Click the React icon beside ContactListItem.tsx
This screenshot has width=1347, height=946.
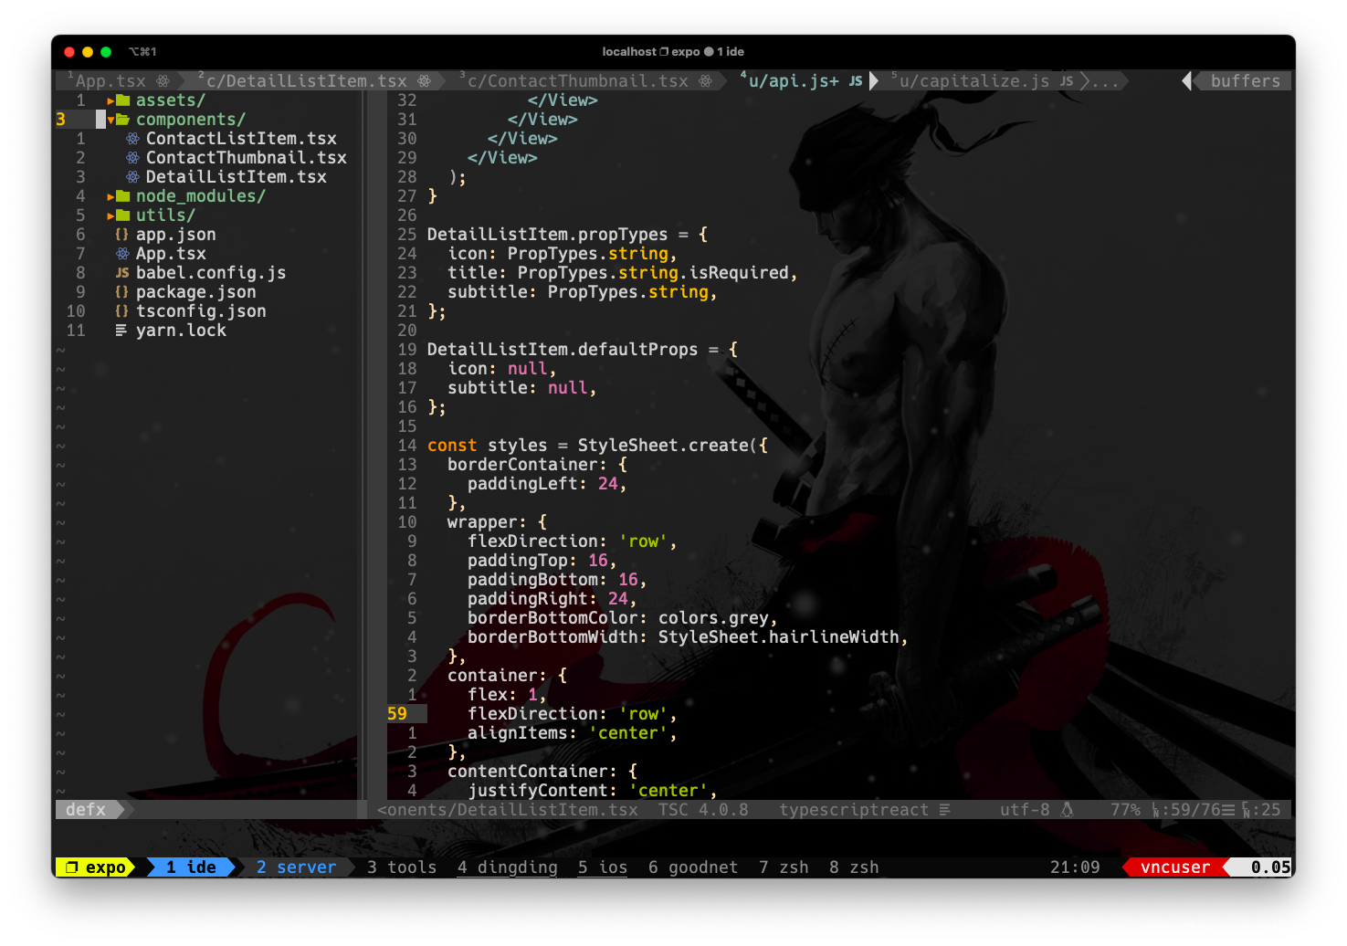[133, 139]
